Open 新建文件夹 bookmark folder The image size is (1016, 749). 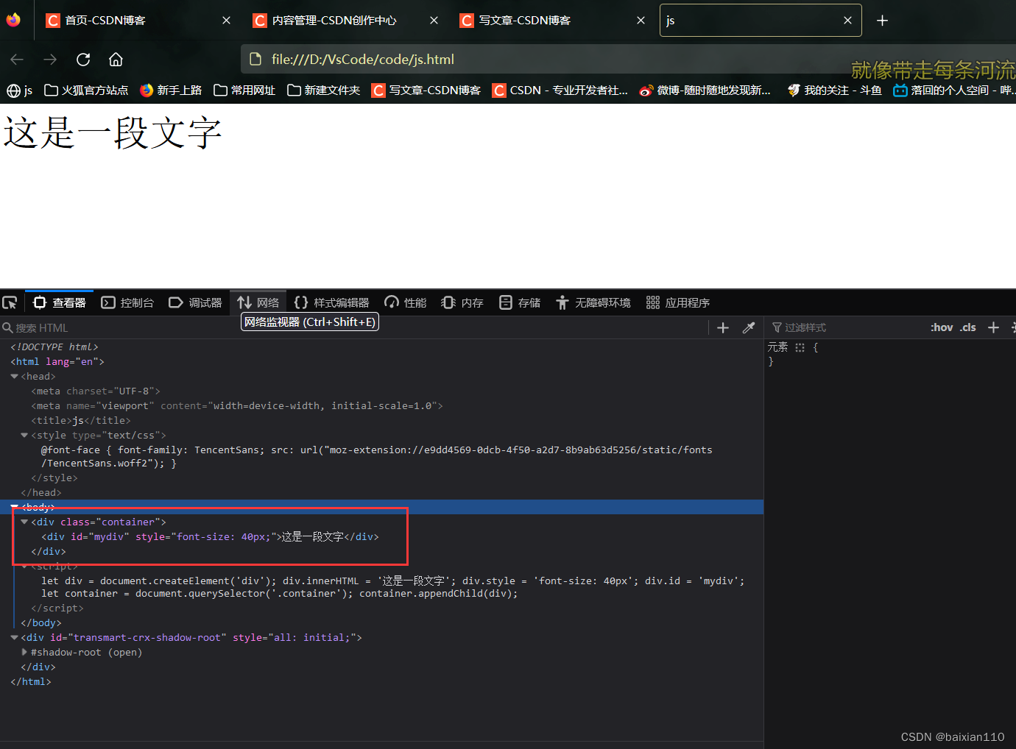click(x=324, y=90)
